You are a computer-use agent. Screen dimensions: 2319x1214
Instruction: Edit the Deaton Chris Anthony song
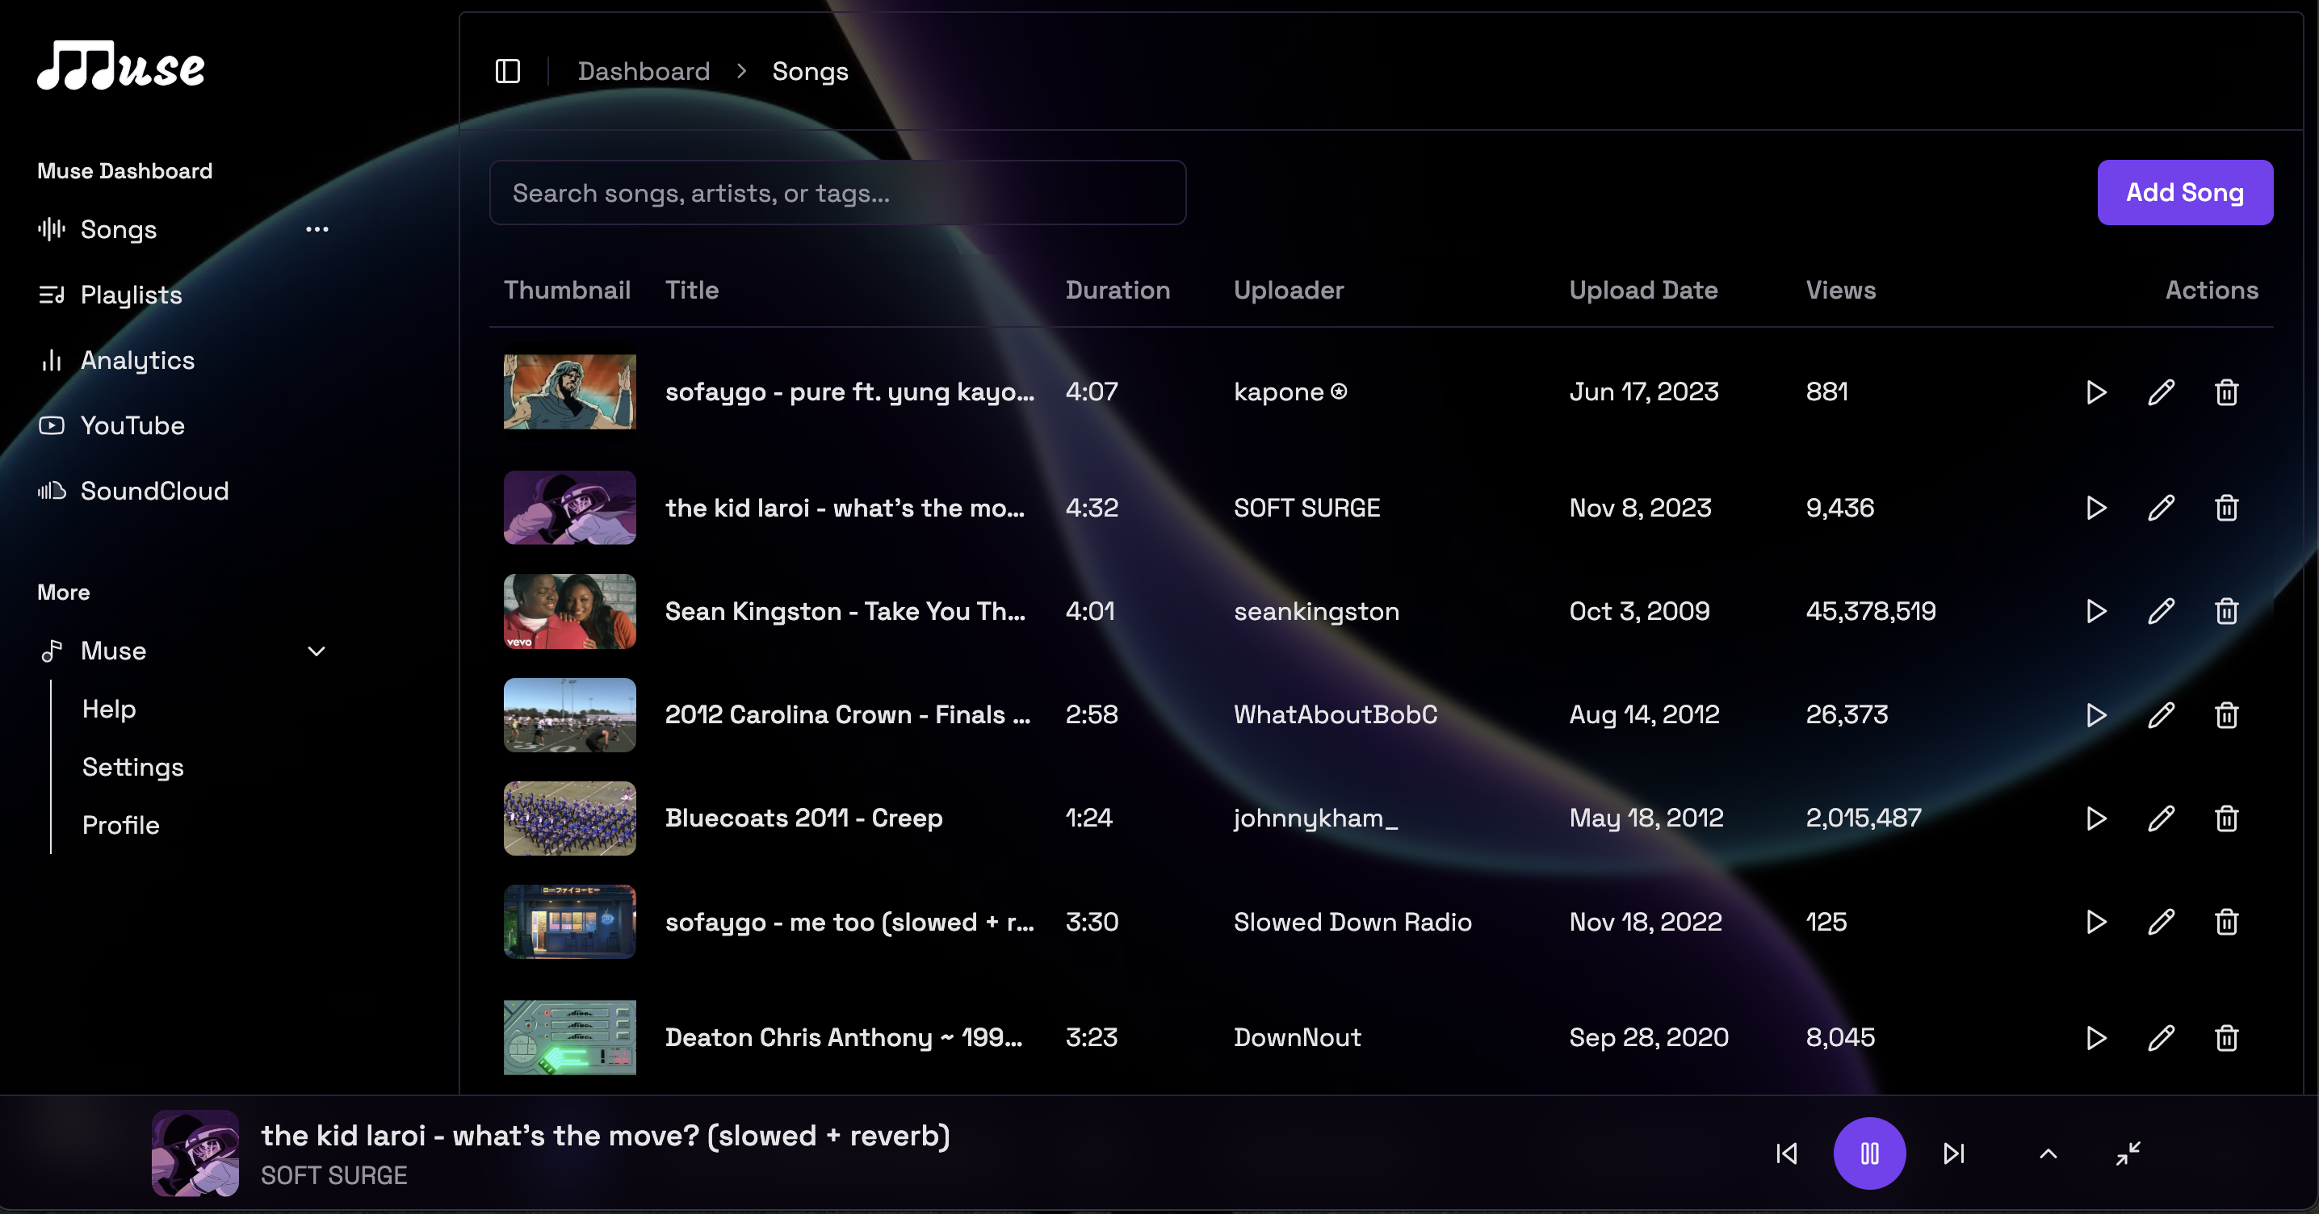tap(2162, 1037)
